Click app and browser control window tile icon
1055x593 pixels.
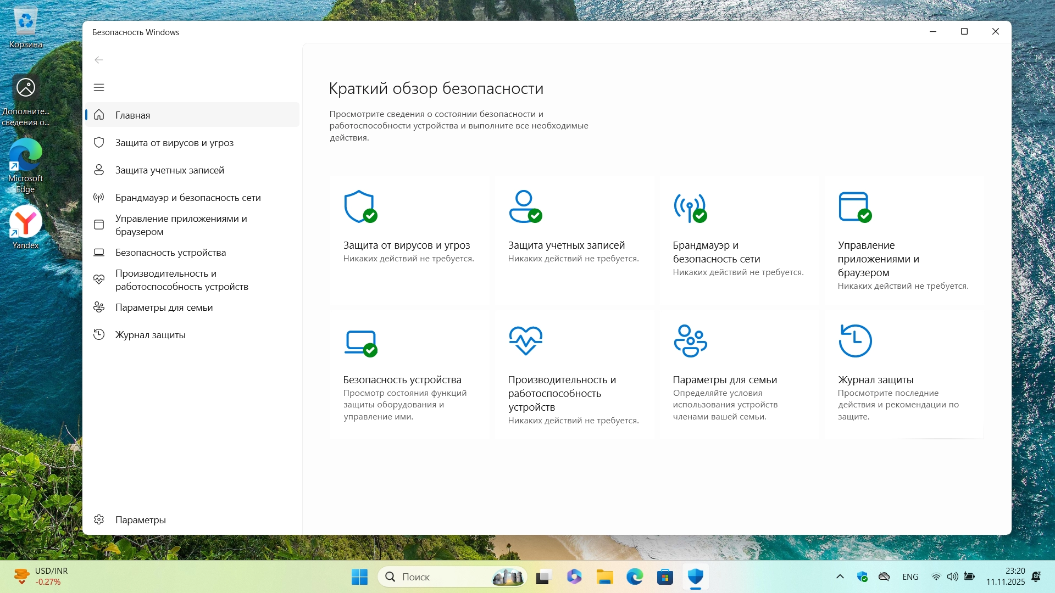pyautogui.click(x=854, y=206)
